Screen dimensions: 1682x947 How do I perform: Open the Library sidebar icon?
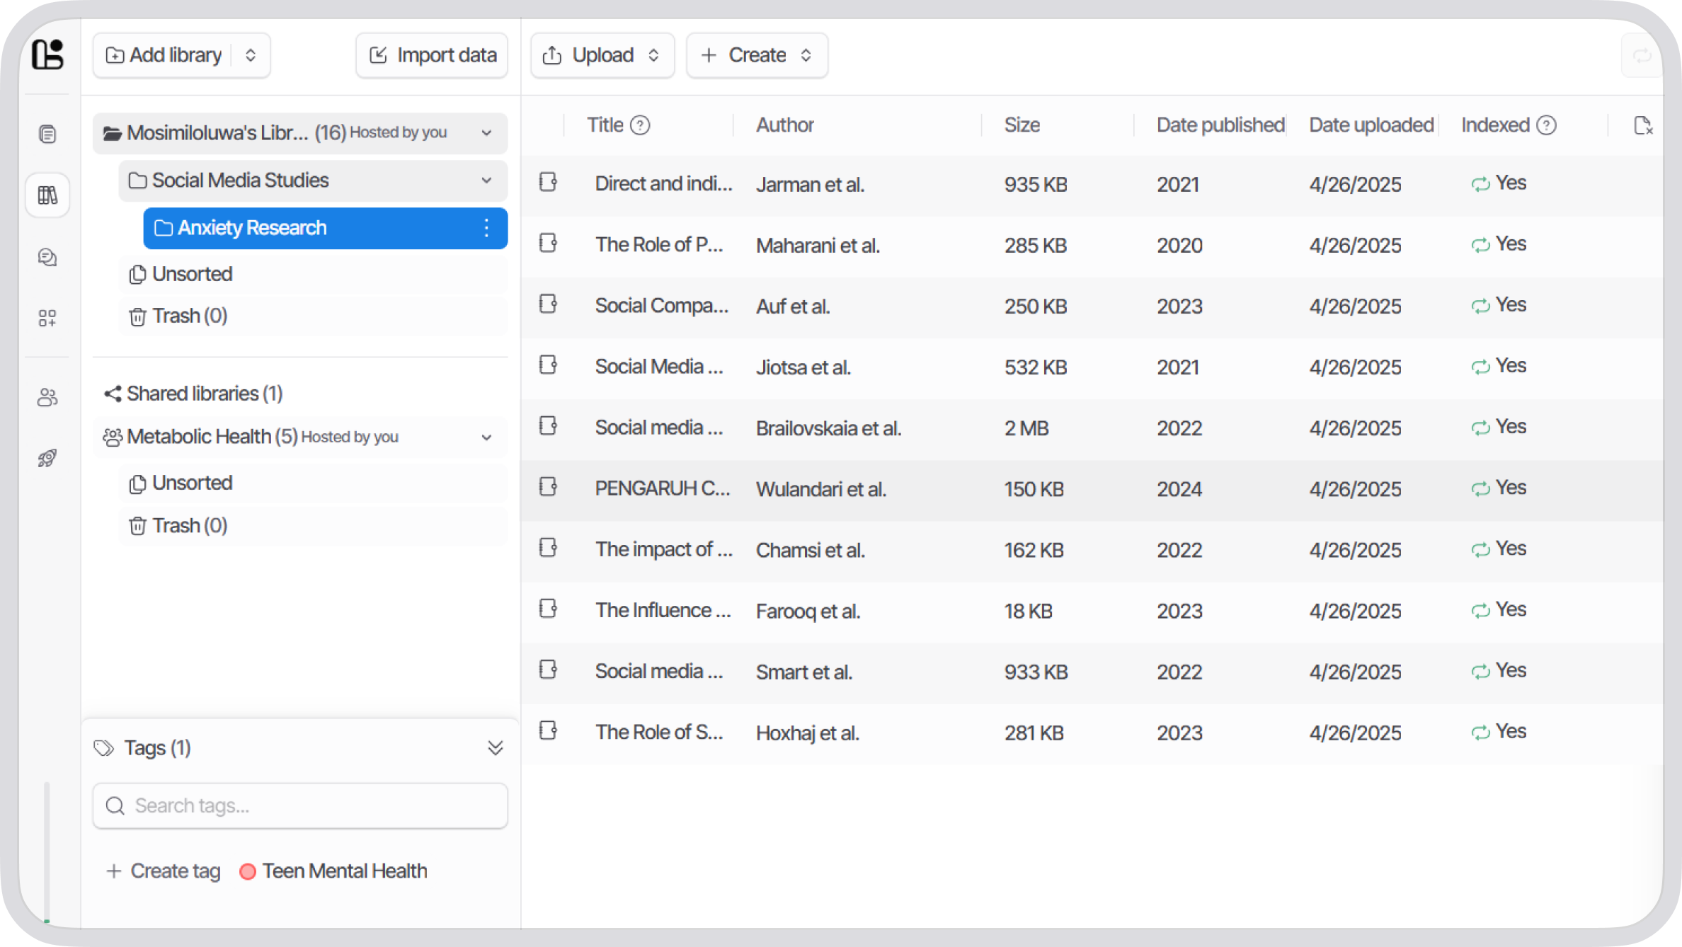(47, 195)
